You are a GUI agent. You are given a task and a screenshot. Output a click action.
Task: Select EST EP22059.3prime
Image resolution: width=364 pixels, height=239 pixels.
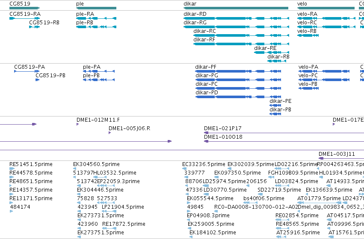(x=106, y=186)
